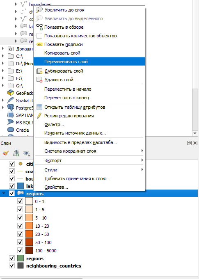The height and width of the screenshot is (279, 199).
Task: Select the Oracle database icon
Action: pos(11,130)
